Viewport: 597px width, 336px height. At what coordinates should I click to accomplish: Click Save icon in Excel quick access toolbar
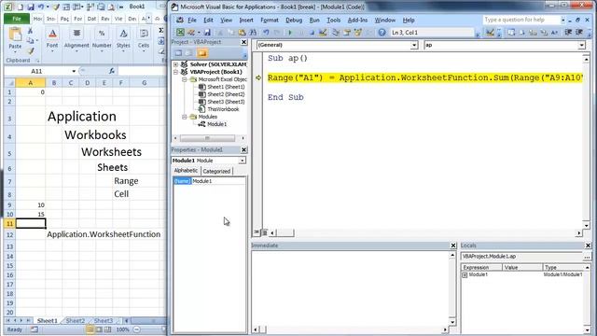pos(31,7)
